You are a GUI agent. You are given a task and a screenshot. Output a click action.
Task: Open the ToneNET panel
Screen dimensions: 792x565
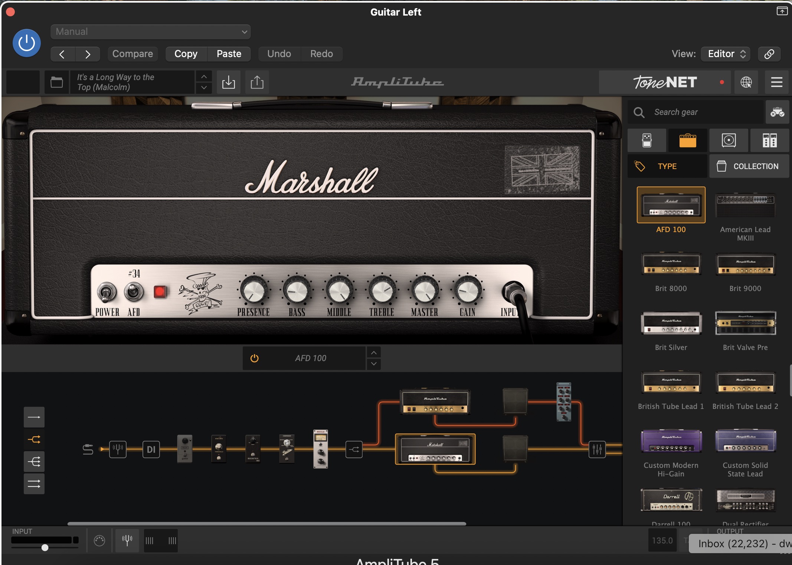pos(665,82)
